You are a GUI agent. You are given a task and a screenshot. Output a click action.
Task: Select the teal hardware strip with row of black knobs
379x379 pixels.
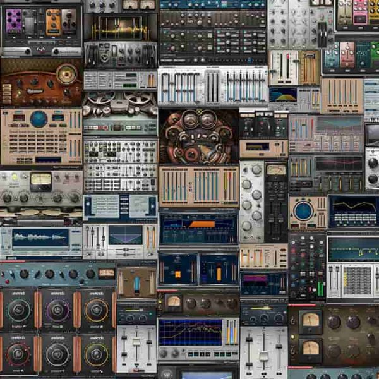(57, 274)
